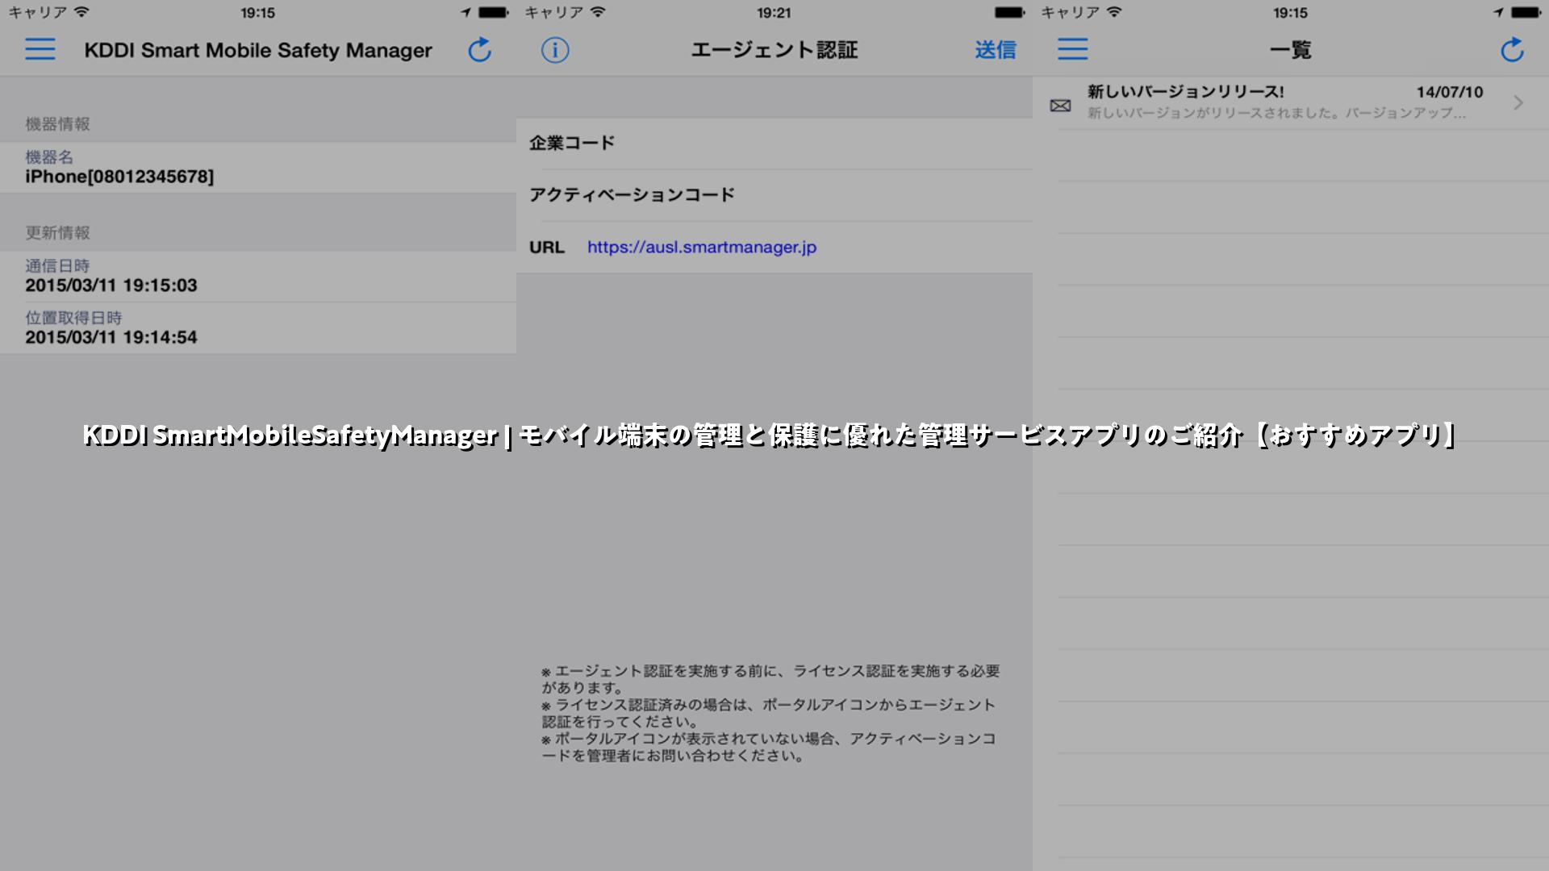Open the 新しいバージョンリリース! message title
The width and height of the screenshot is (1549, 871).
pos(1185,92)
